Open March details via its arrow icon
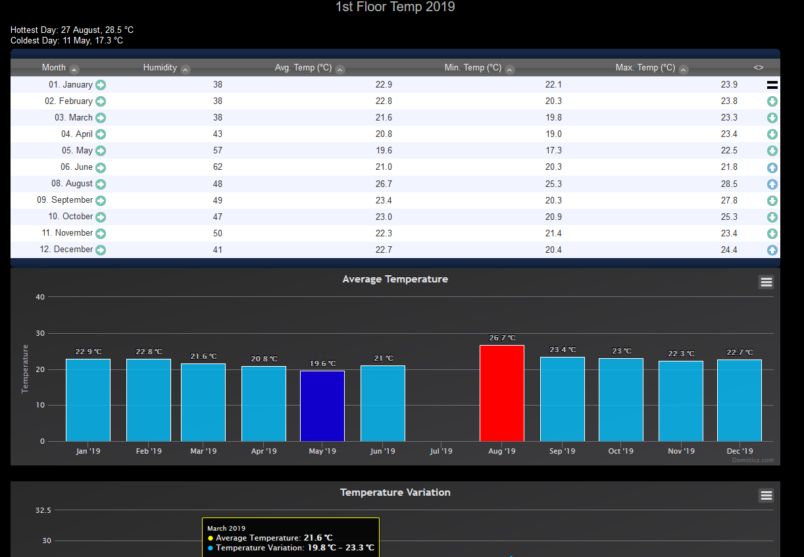This screenshot has width=804, height=557. tap(101, 118)
